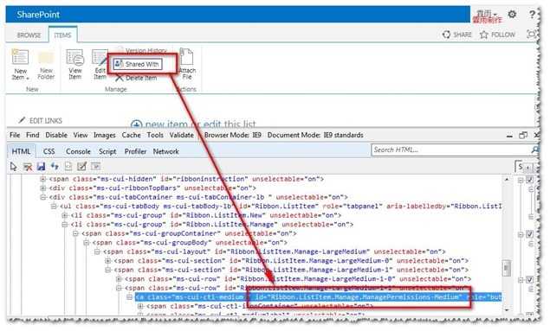This screenshot has width=550, height=331.
Task: Click the EDIT LINKS link
Action: pos(46,121)
